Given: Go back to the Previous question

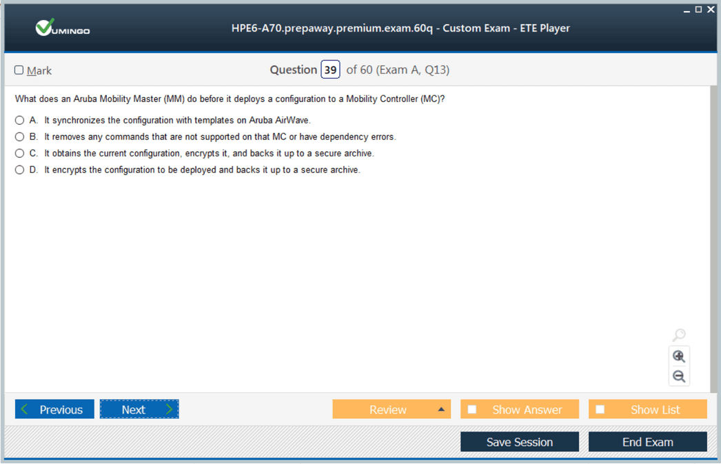Looking at the screenshot, I should click(54, 410).
